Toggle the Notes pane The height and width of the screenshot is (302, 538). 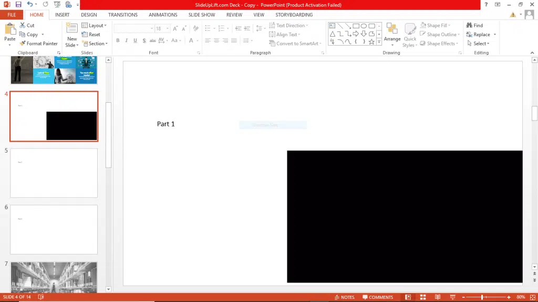coord(345,297)
